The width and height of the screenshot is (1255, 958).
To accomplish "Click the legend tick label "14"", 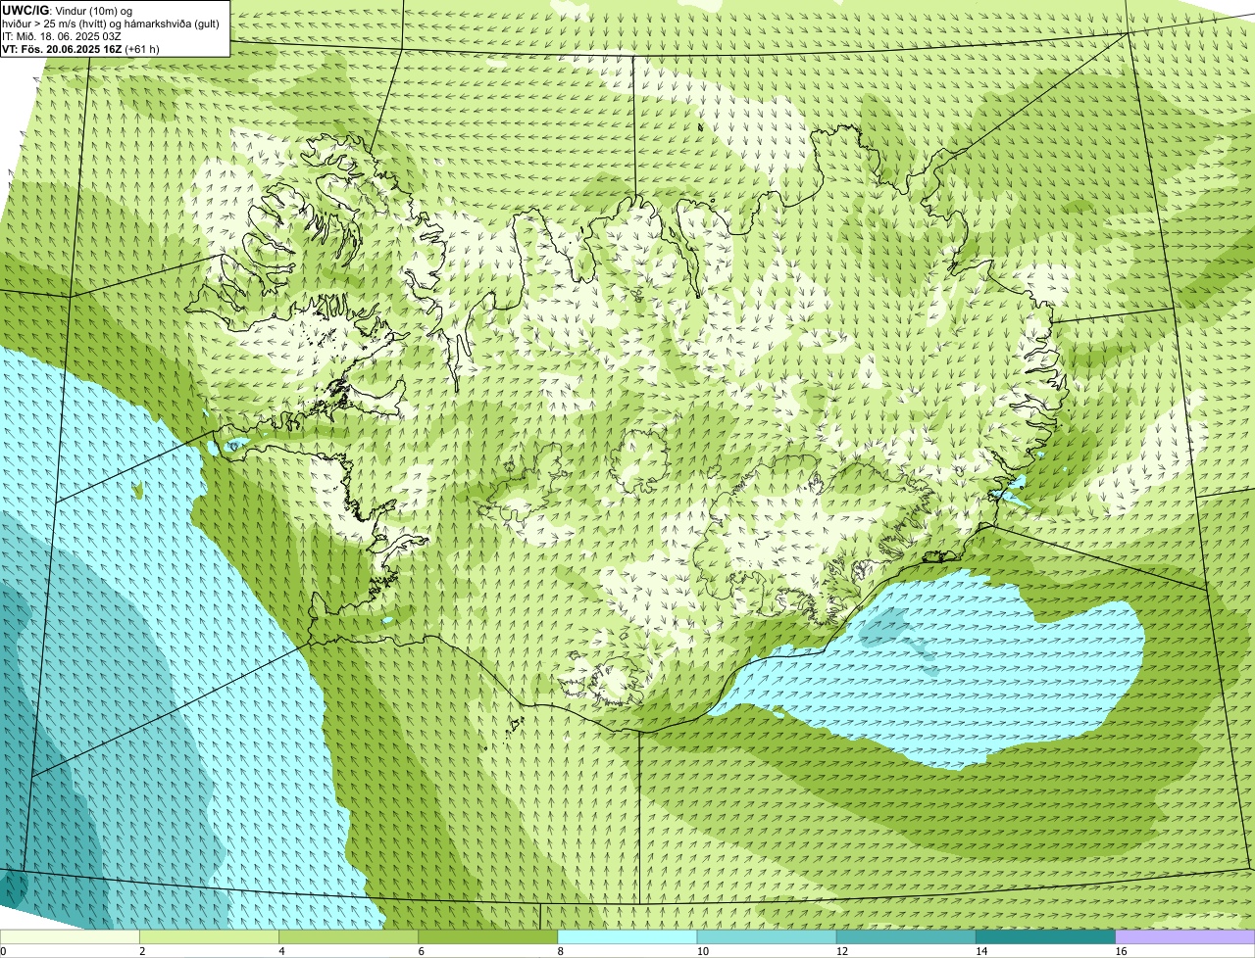I will (980, 951).
